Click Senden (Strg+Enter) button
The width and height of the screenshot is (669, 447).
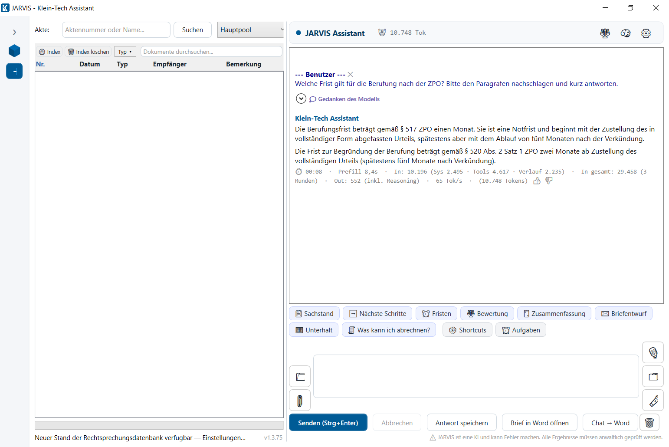click(328, 423)
